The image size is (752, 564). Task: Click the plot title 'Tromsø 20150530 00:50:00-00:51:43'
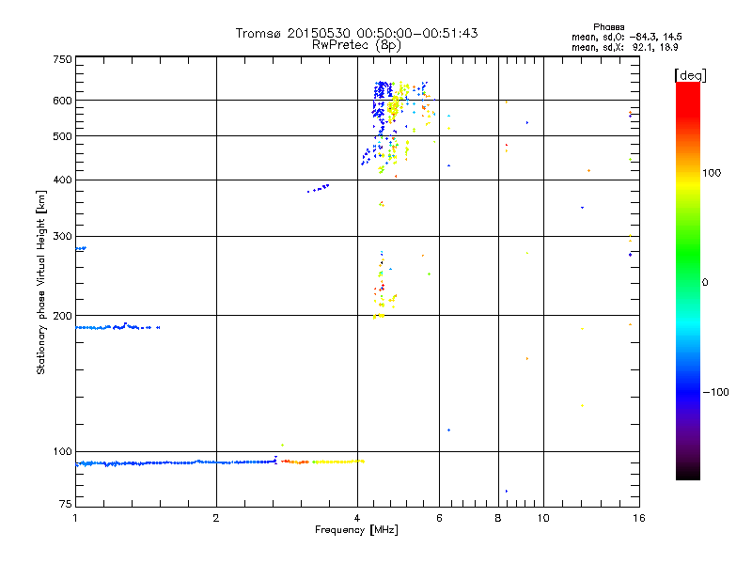coord(356,33)
